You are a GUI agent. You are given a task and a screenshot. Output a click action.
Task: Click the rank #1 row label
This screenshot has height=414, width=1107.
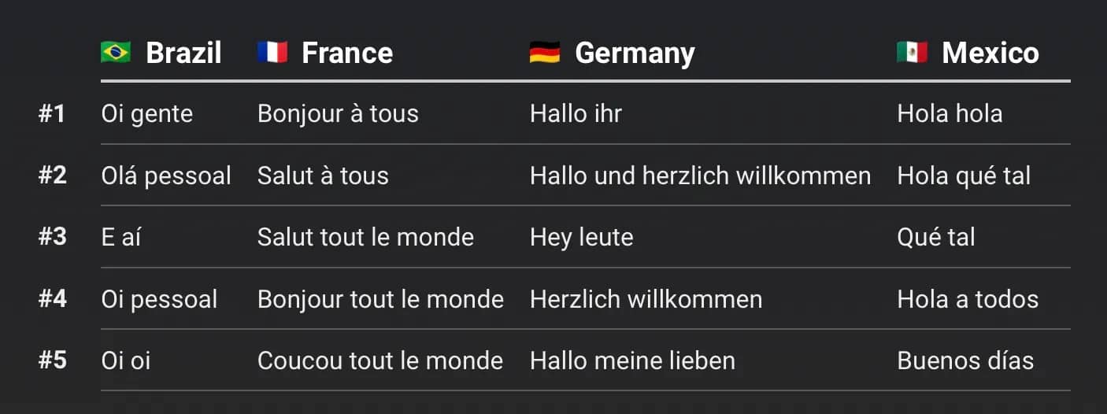pyautogui.click(x=52, y=113)
